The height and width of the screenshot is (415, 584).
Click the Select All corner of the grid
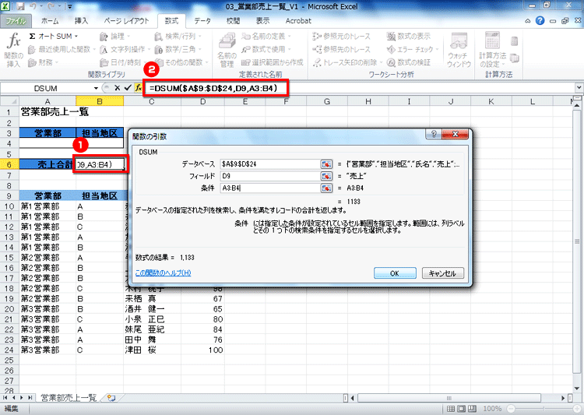click(9, 101)
